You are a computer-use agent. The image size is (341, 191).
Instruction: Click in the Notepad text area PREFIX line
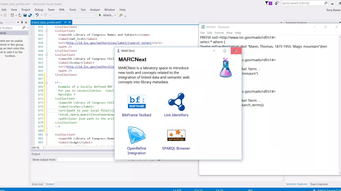[238, 38]
